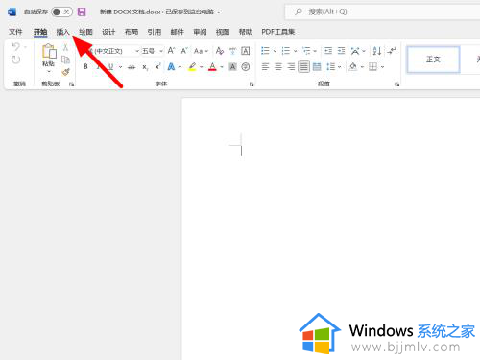Toggle Underline formatting
Image resolution: width=480 pixels, height=360 pixels.
(110, 67)
